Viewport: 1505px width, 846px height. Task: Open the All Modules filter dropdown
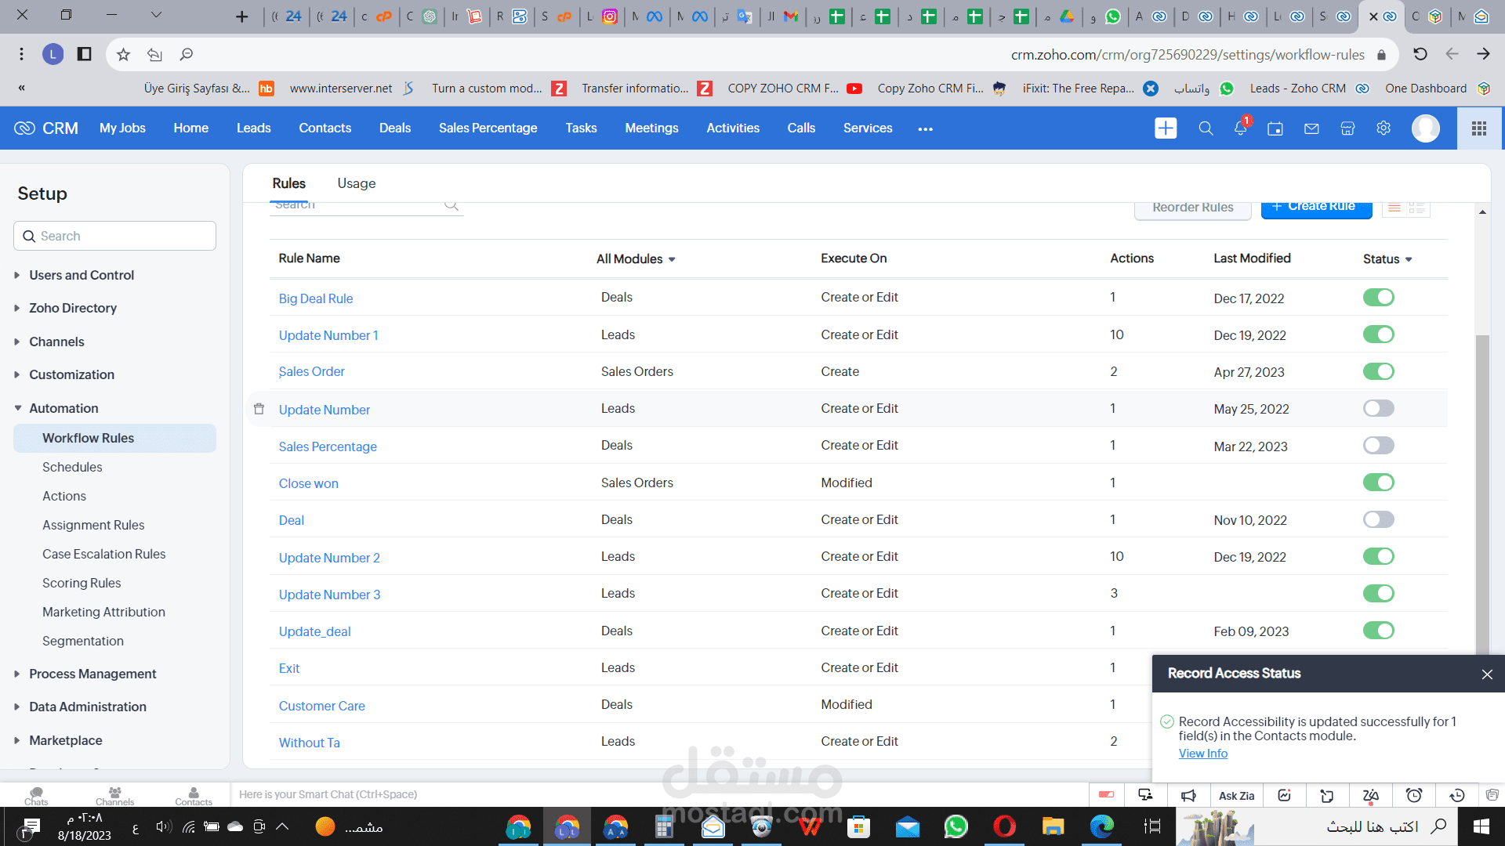coord(636,259)
